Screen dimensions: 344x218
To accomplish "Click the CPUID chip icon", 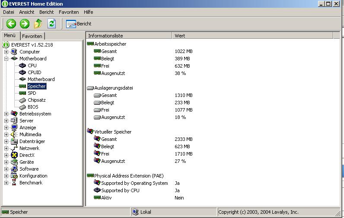I will point(22,72).
